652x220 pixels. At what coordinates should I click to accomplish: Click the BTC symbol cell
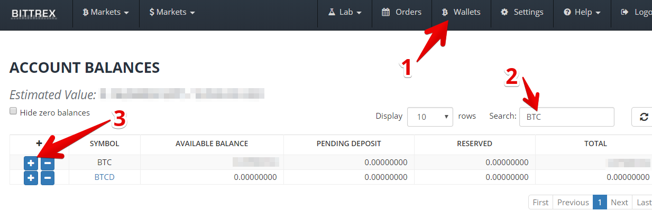click(x=104, y=162)
